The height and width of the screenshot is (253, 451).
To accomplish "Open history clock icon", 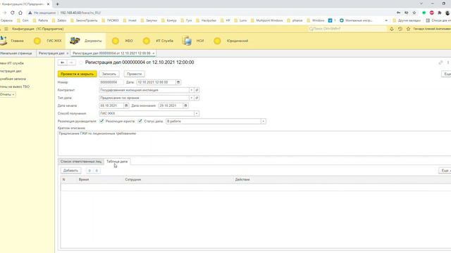I will [400, 29].
